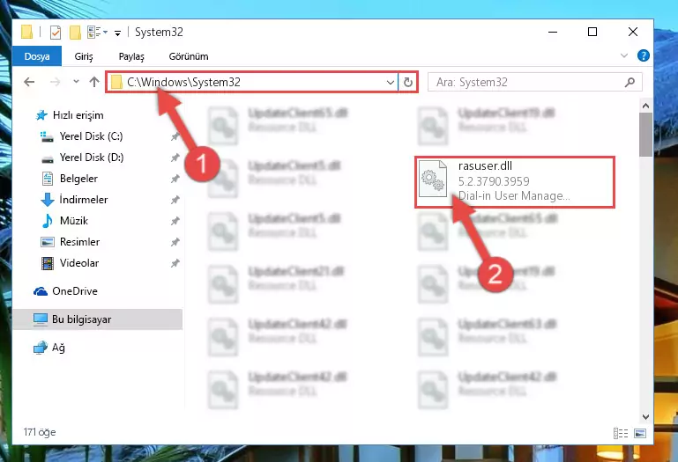Switch to the Giriş ribbon tab
Screen dimensions: 678x462
coord(84,56)
